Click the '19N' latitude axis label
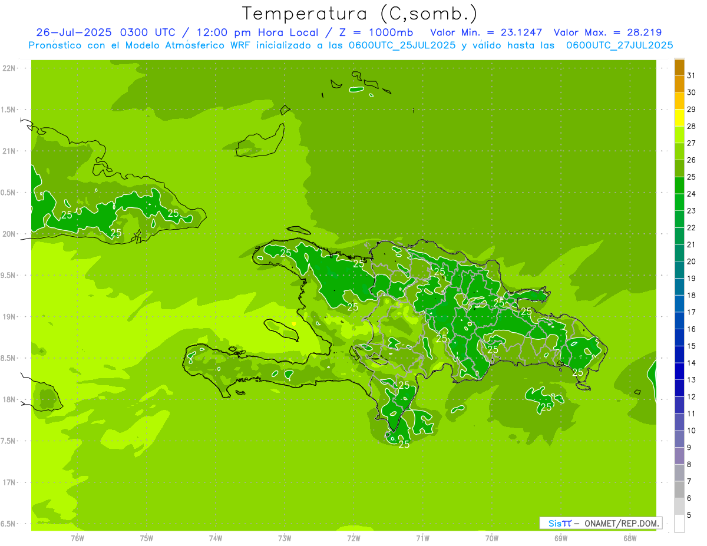The height and width of the screenshot is (546, 707). (x=9, y=316)
